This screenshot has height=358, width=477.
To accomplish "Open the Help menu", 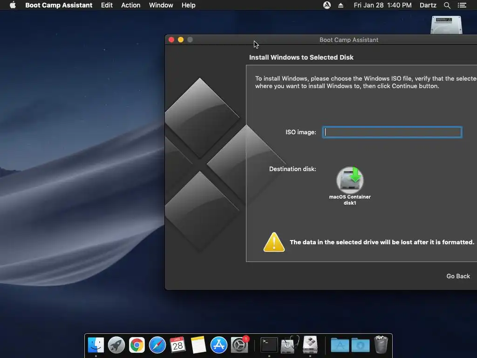I will [188, 5].
